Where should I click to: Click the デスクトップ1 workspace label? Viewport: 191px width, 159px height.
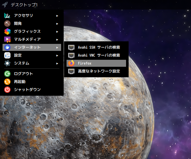click(24, 5)
